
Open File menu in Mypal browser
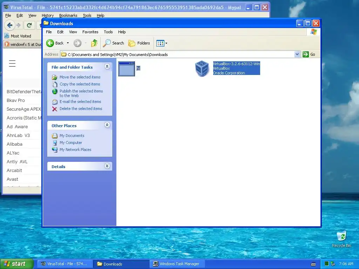8,15
